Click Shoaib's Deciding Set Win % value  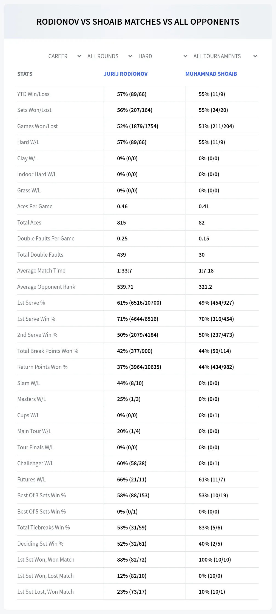(210, 544)
